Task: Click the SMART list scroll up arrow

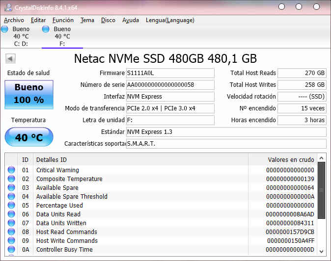Action: point(322,158)
